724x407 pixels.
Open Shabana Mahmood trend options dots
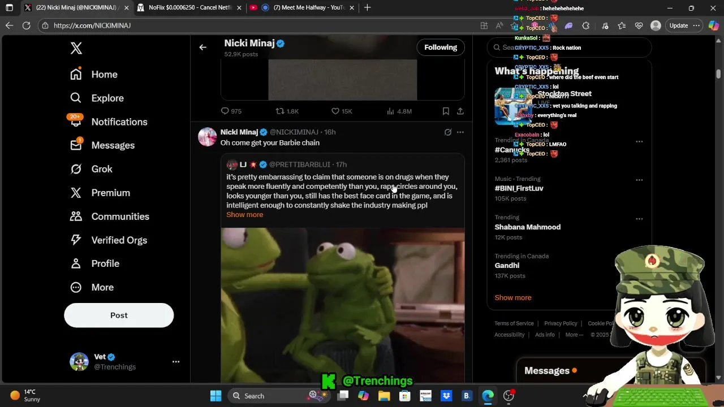pos(639,218)
